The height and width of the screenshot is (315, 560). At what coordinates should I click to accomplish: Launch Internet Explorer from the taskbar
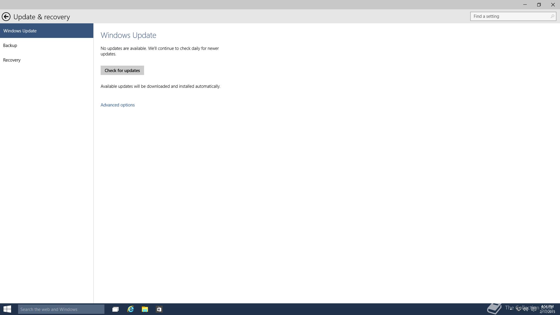click(x=130, y=309)
